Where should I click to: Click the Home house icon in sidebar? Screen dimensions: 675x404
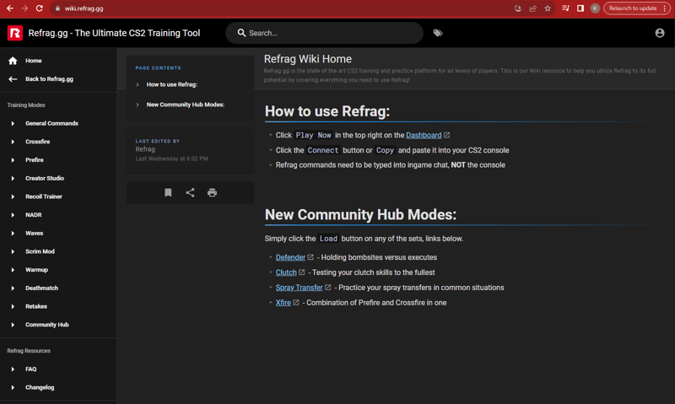[x=13, y=61]
